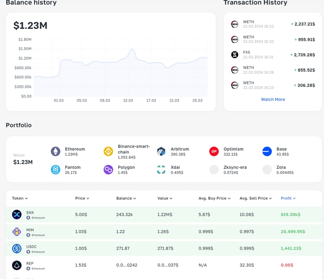Viewport: 324px width, 279px height.
Task: Click the balance chart peak near 13.03
Action: 132,49
